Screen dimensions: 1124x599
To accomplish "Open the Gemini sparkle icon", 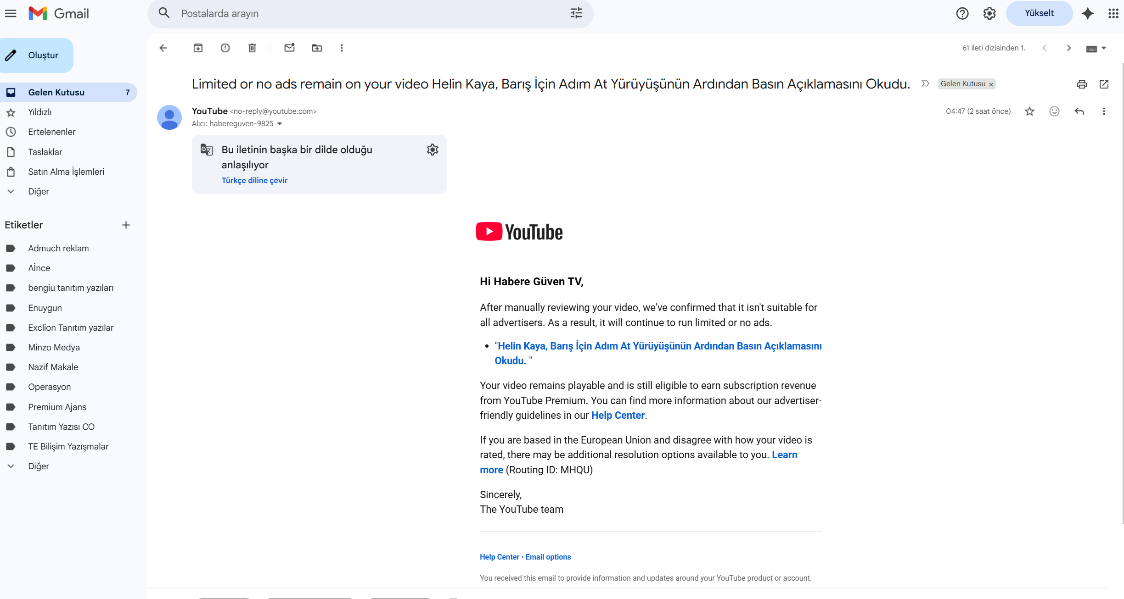I will pos(1088,13).
